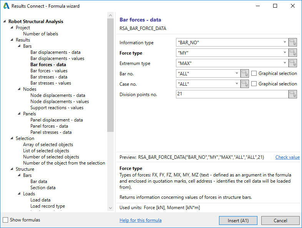Viewport: 302px width, 228px height.
Task: Click cell picker icon next to Case no.
Action: tap(245, 84)
